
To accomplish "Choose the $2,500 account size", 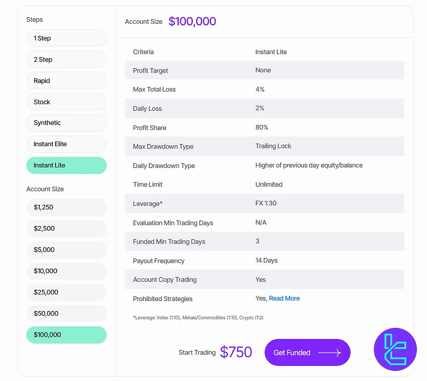I will (66, 229).
